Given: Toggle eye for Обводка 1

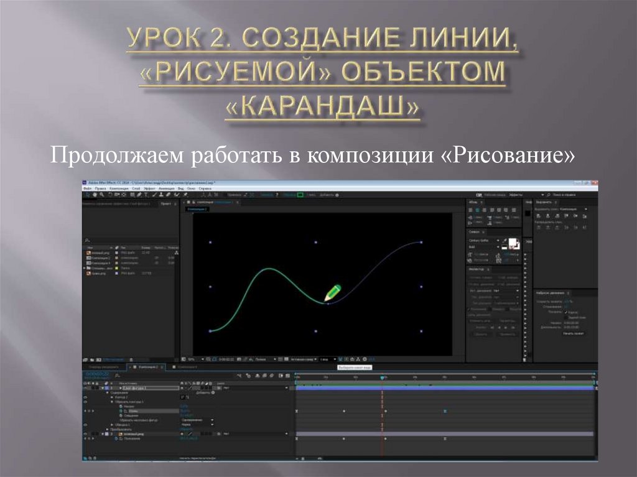Looking at the screenshot, I should click(85, 425).
